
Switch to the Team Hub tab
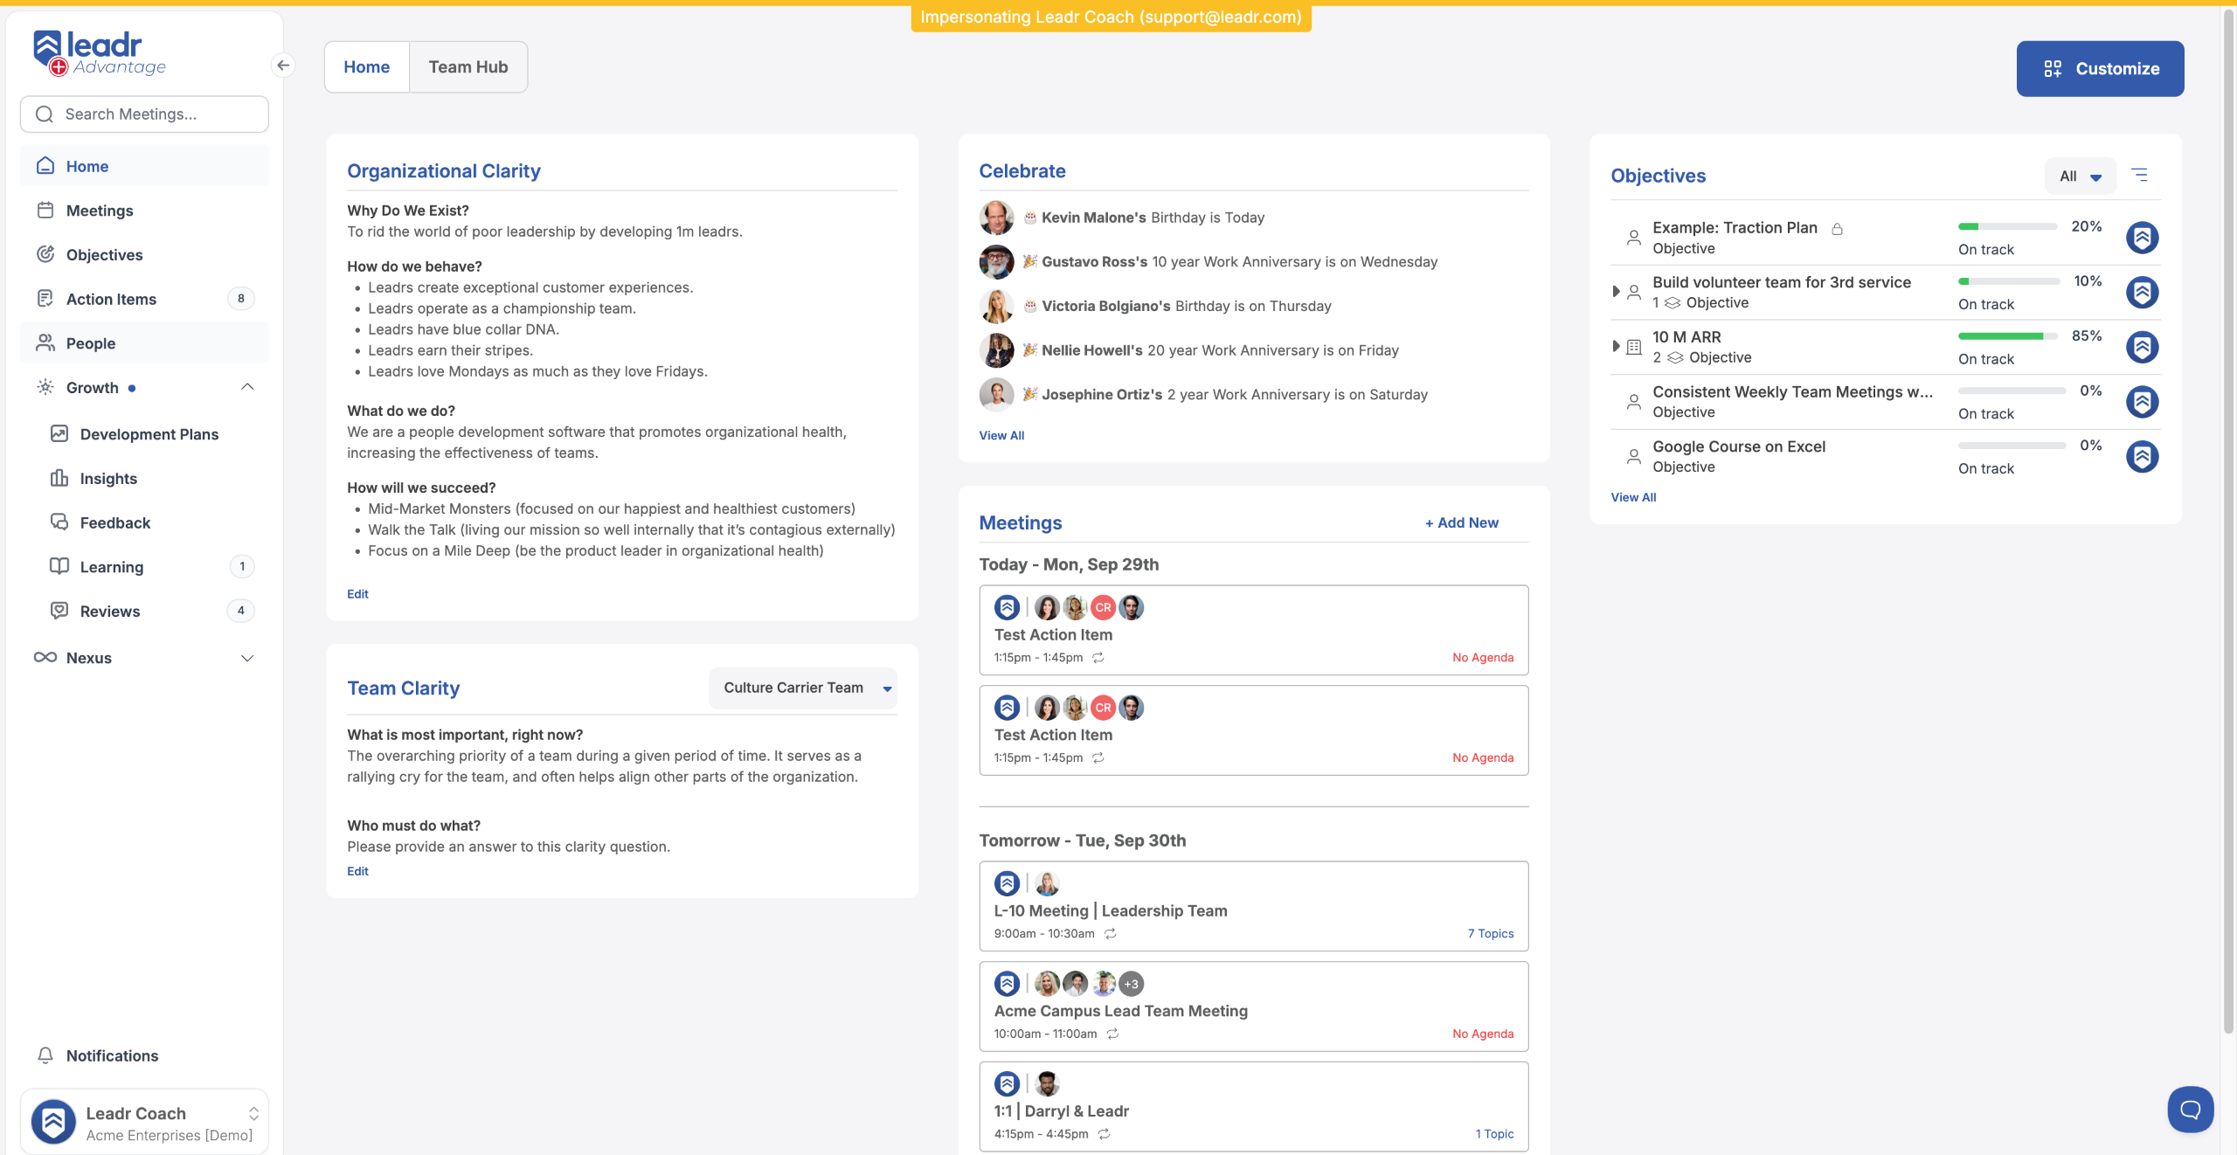click(x=467, y=67)
